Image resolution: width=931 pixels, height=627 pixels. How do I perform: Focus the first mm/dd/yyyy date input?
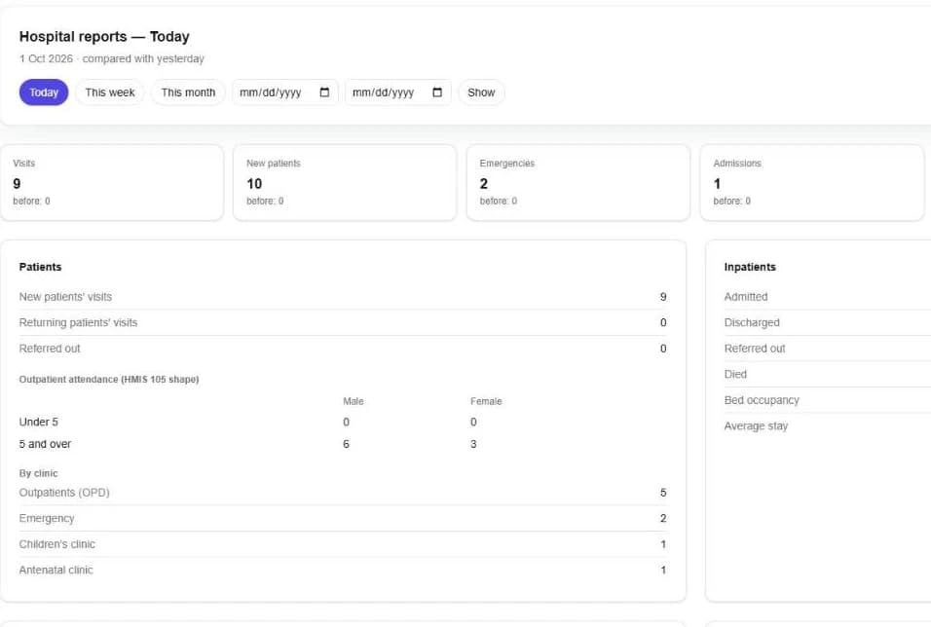tap(285, 92)
